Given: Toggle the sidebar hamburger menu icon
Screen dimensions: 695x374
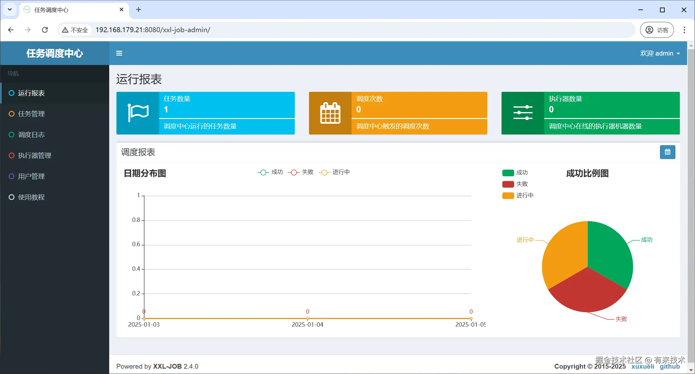Looking at the screenshot, I should point(119,53).
